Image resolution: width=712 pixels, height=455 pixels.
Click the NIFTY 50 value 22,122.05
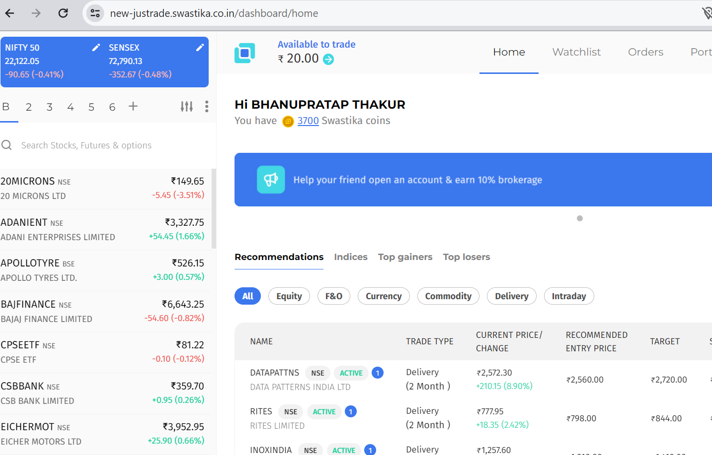22,61
